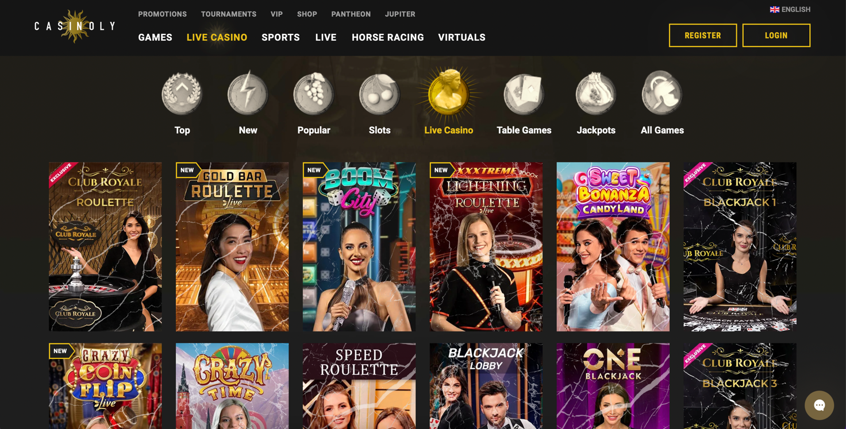Select the Jackpots money bag coin icon
The width and height of the screenshot is (846, 429).
(596, 93)
